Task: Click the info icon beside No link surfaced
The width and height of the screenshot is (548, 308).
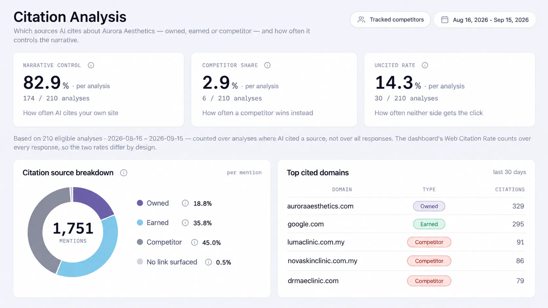Action: [208, 262]
